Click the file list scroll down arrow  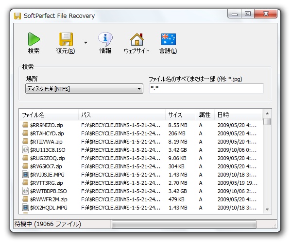pyautogui.click(x=267, y=210)
